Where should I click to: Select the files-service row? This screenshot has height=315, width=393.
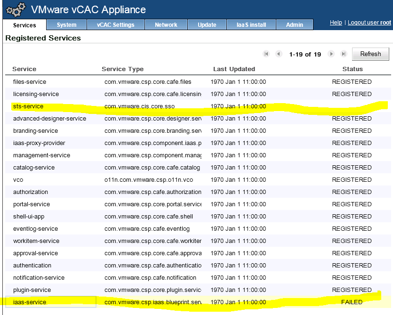tap(198, 82)
